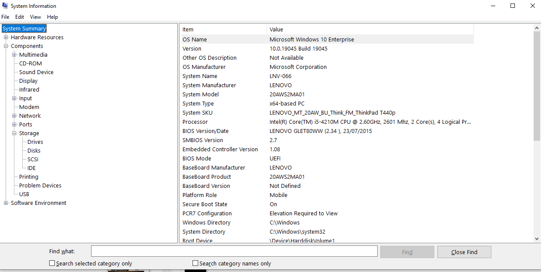This screenshot has width=541, height=272.
Task: Select the System Name row
Action: click(327, 76)
